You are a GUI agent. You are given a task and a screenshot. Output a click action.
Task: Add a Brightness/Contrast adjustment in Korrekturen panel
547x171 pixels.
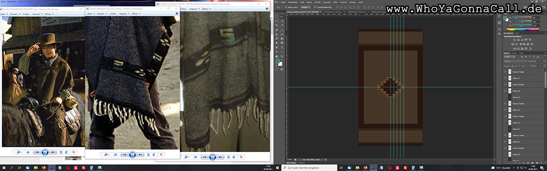514,40
